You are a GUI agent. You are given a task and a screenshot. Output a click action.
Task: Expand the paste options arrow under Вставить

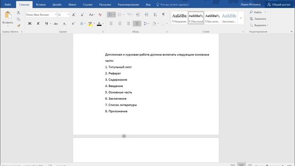8,26
